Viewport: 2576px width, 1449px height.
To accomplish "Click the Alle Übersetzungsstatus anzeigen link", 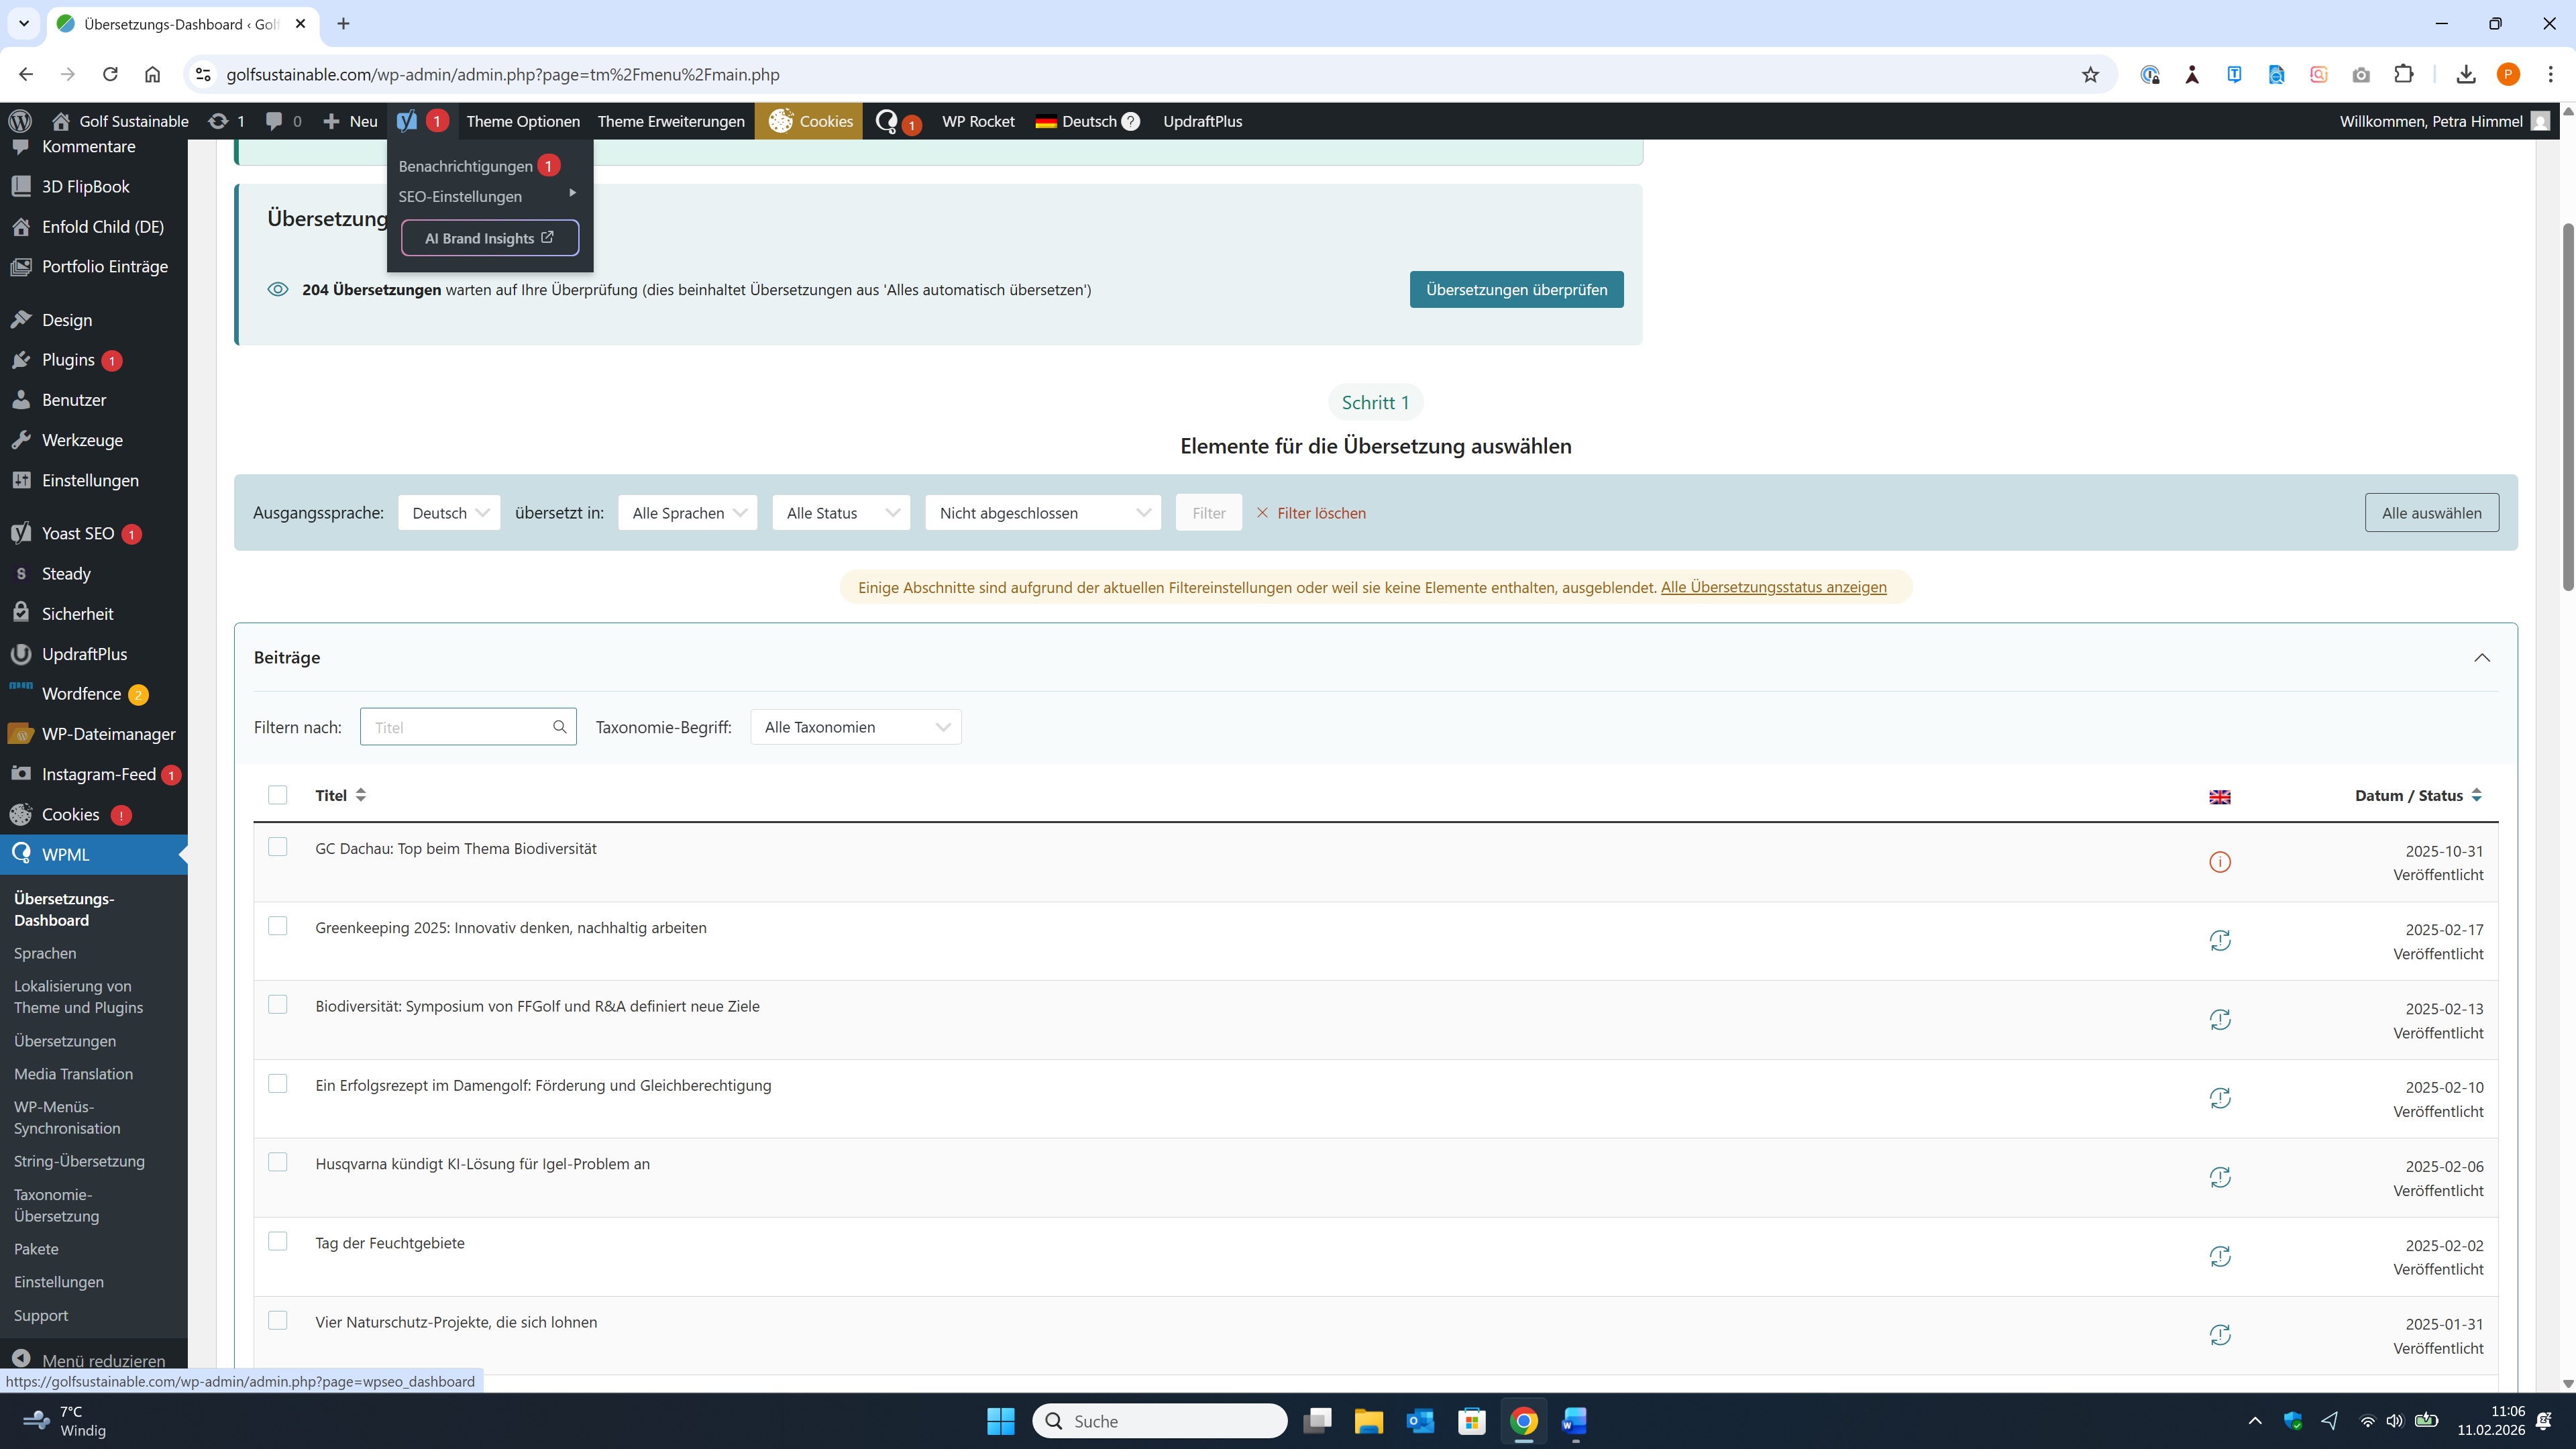I will [x=1773, y=587].
